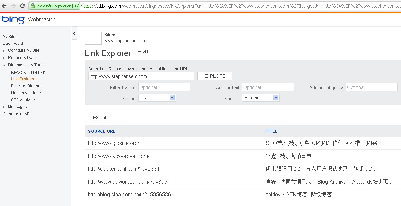401x206 pixels.
Task: Click the Anchor text field
Action: pyautogui.click(x=268, y=87)
